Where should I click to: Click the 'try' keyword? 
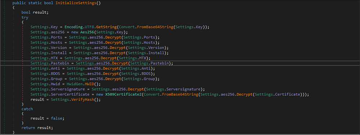pyautogui.click(x=25, y=17)
